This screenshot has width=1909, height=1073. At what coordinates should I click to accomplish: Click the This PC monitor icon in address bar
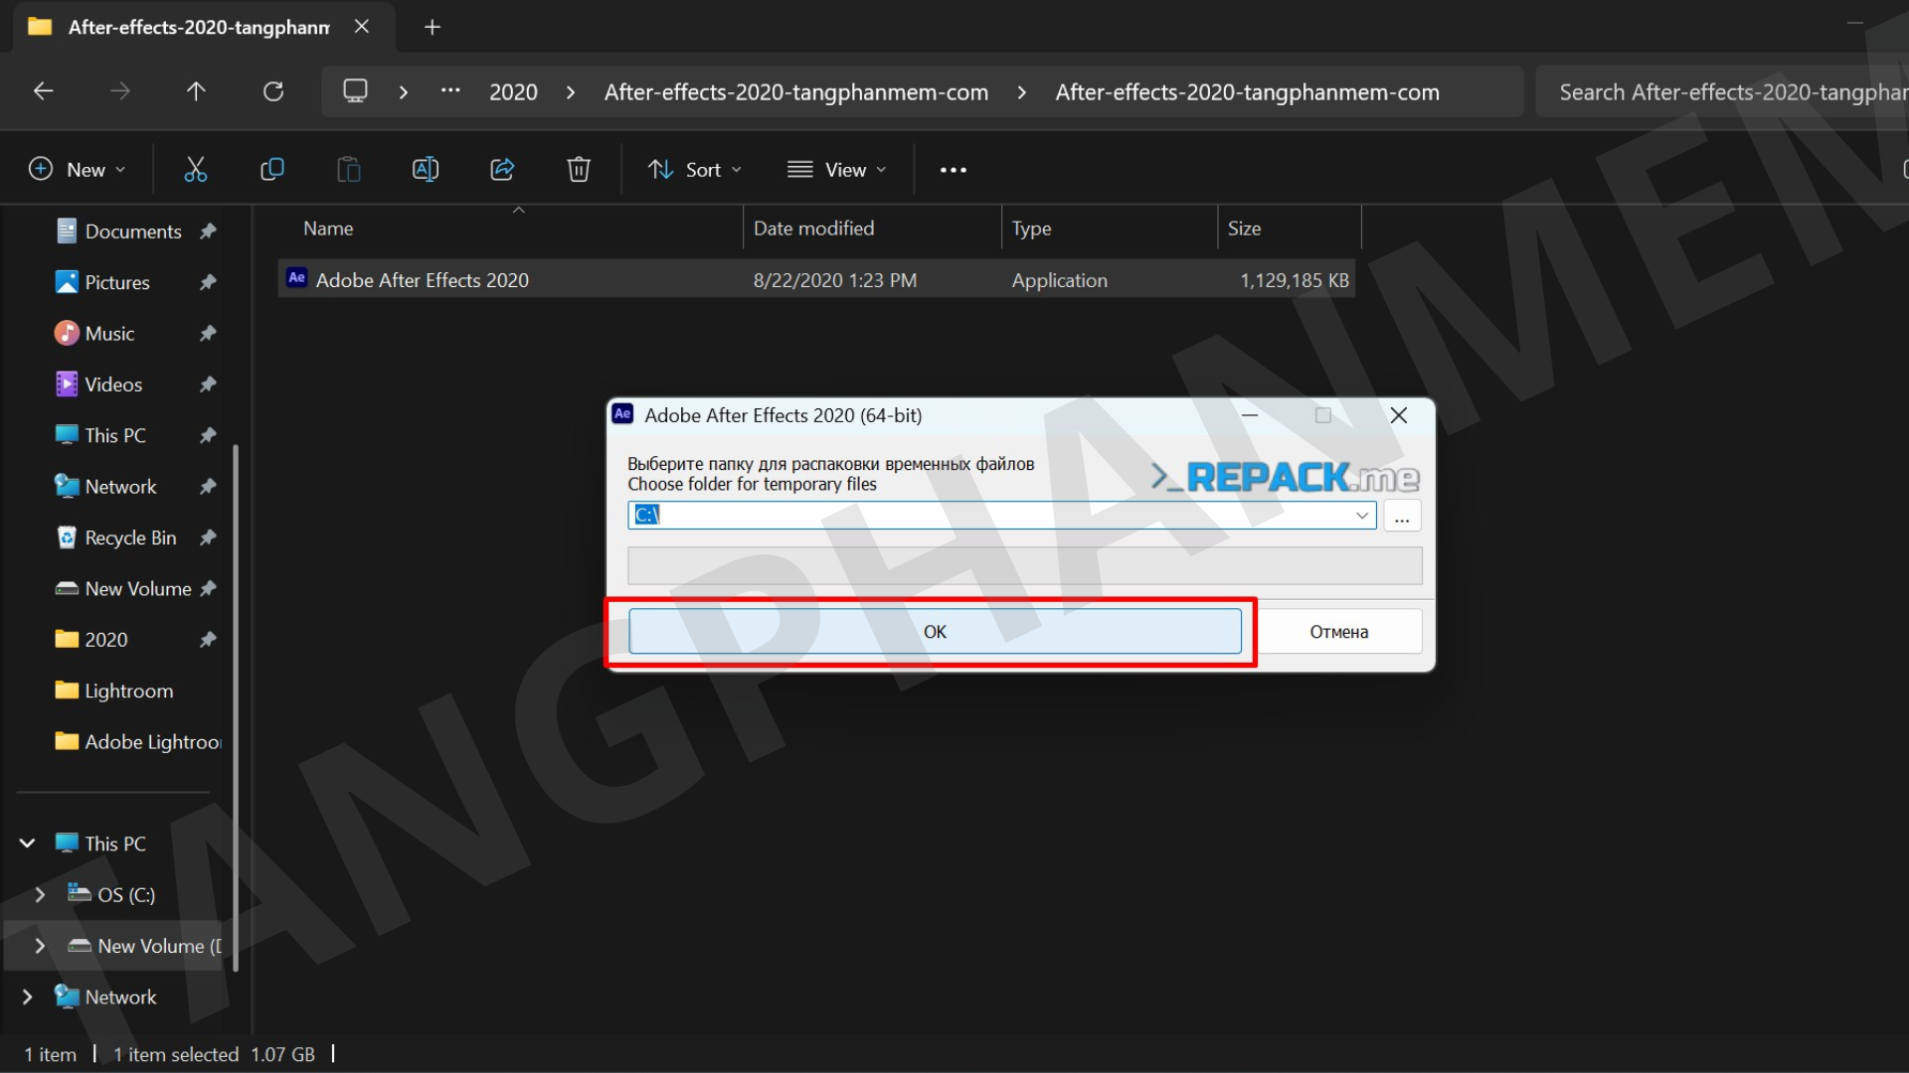355,91
